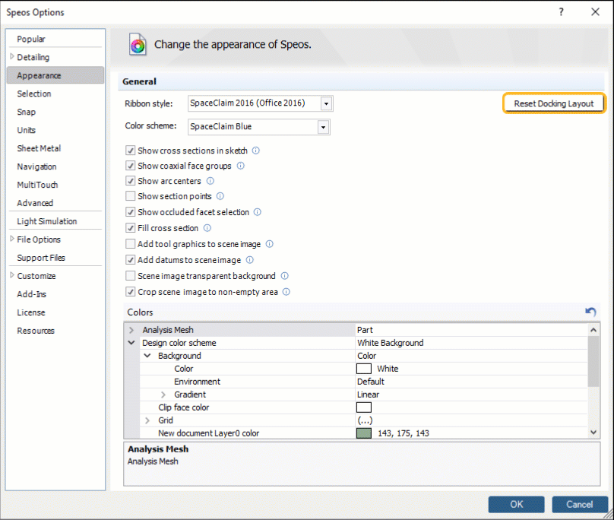Open the Color scheme dropdown
This screenshot has width=614, height=520.
tap(322, 126)
